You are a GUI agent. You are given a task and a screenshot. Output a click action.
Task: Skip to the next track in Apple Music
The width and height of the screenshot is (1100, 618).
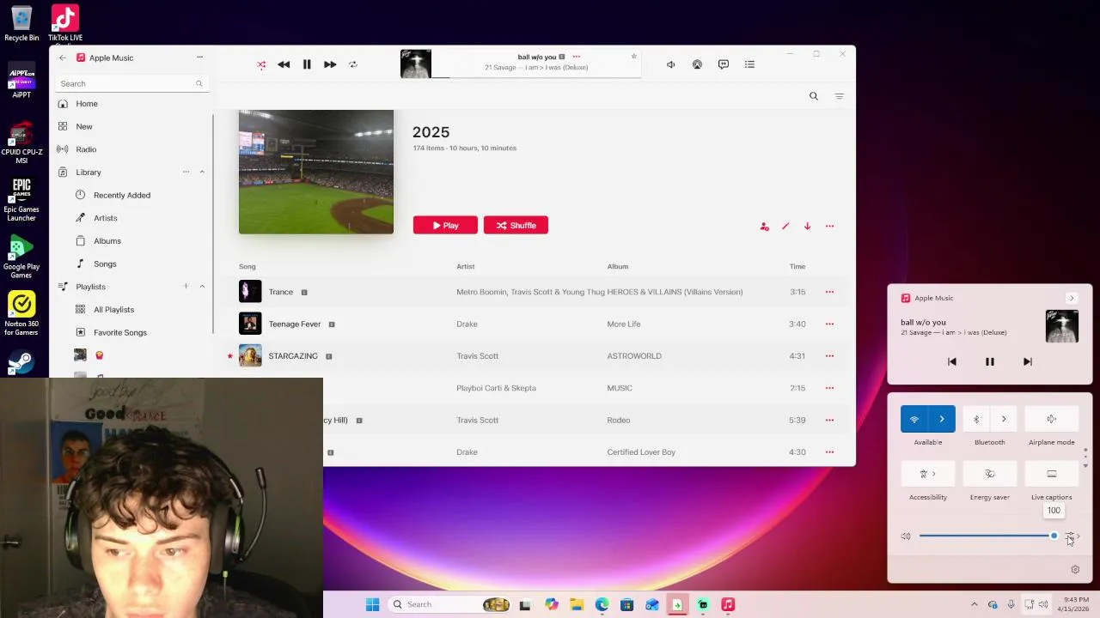[330, 64]
